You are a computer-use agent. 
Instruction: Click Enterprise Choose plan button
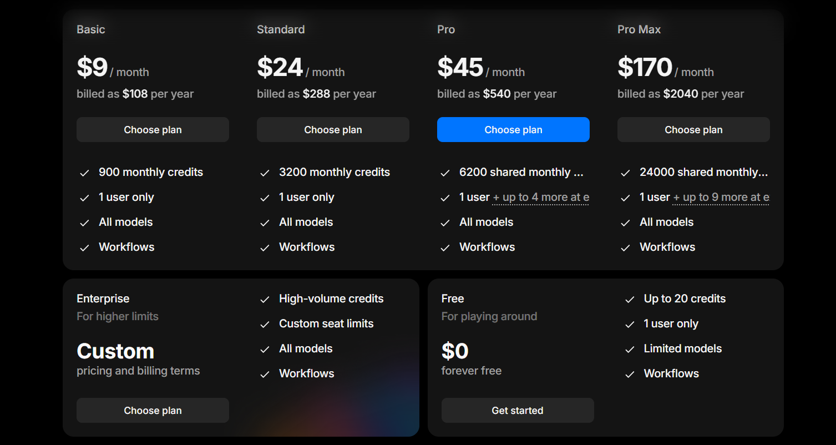pyautogui.click(x=153, y=410)
